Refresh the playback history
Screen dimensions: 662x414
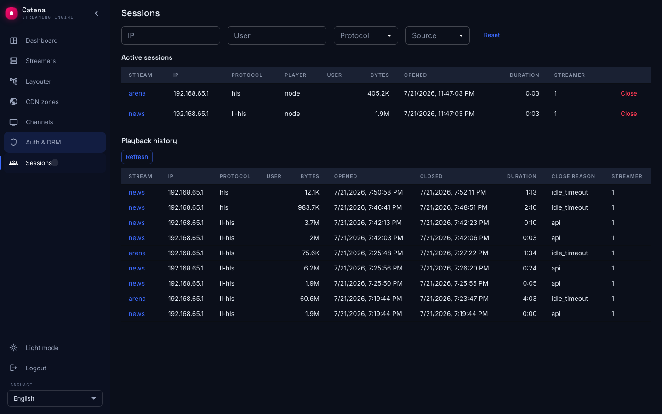pyautogui.click(x=137, y=157)
